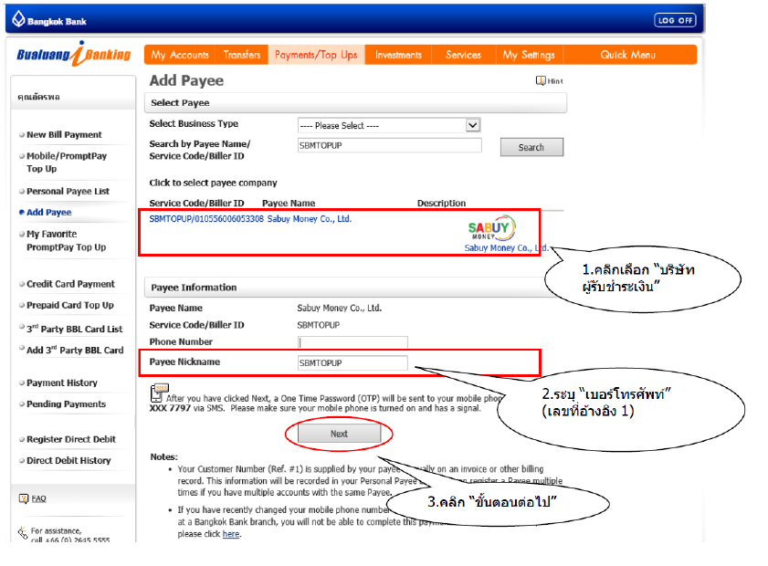This screenshot has height=566, width=768.
Task: Click the Search button
Action: pyautogui.click(x=531, y=147)
